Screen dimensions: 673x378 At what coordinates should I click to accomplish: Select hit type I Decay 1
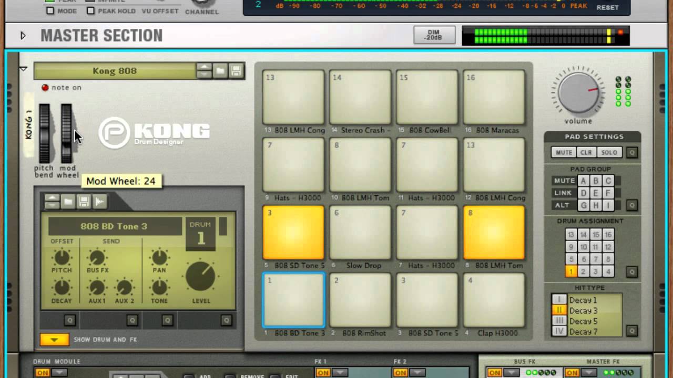pyautogui.click(x=559, y=300)
